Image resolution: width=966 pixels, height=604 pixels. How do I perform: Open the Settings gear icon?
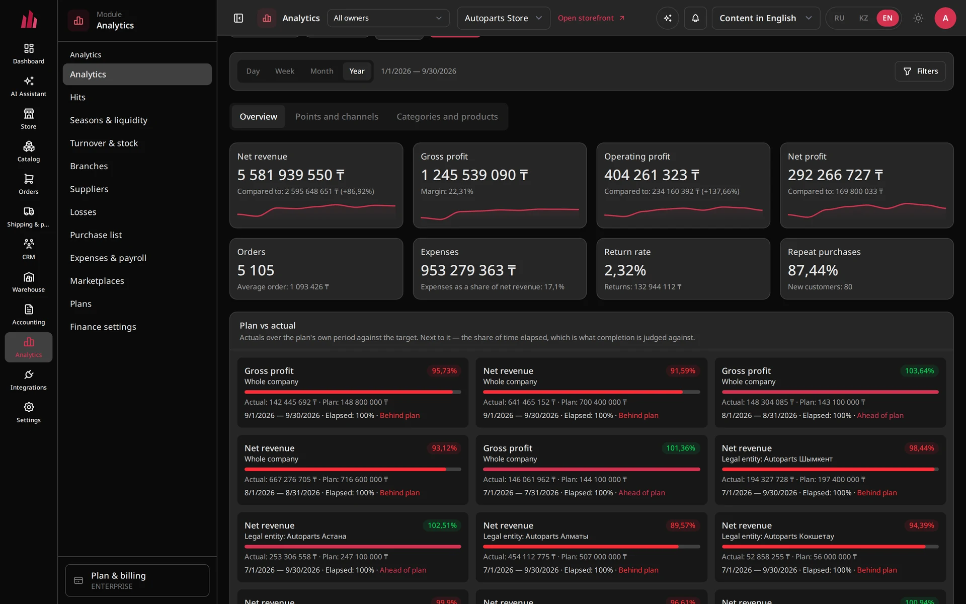click(29, 407)
